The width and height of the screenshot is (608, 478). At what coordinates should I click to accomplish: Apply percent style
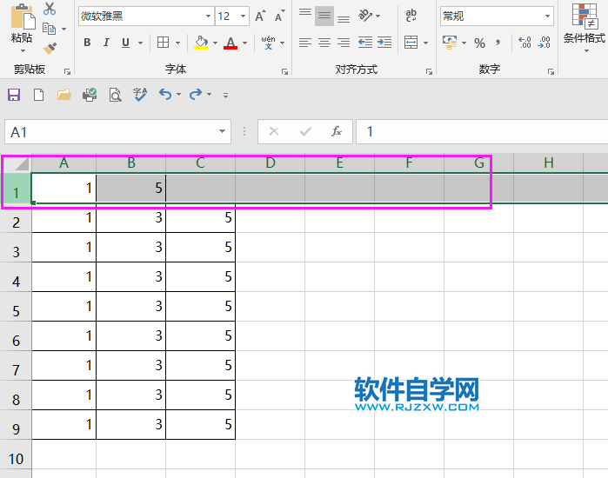tap(479, 43)
